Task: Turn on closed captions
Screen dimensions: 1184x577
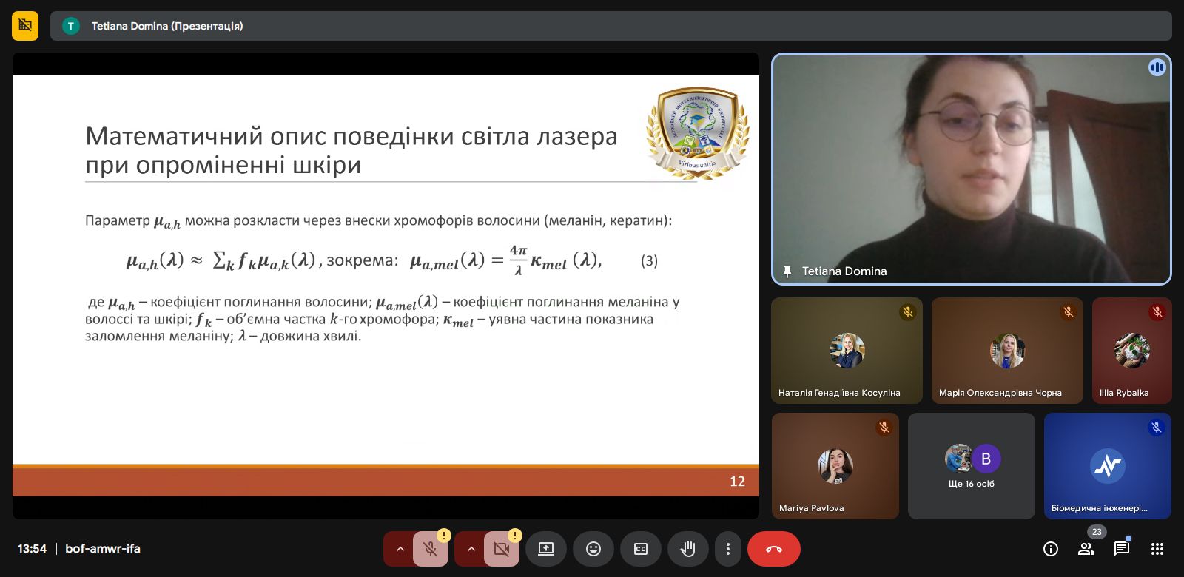Action: (x=640, y=549)
